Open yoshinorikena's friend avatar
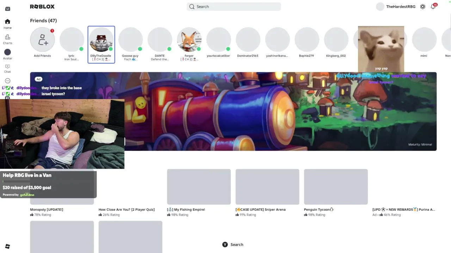This screenshot has width=451, height=253. point(277,40)
